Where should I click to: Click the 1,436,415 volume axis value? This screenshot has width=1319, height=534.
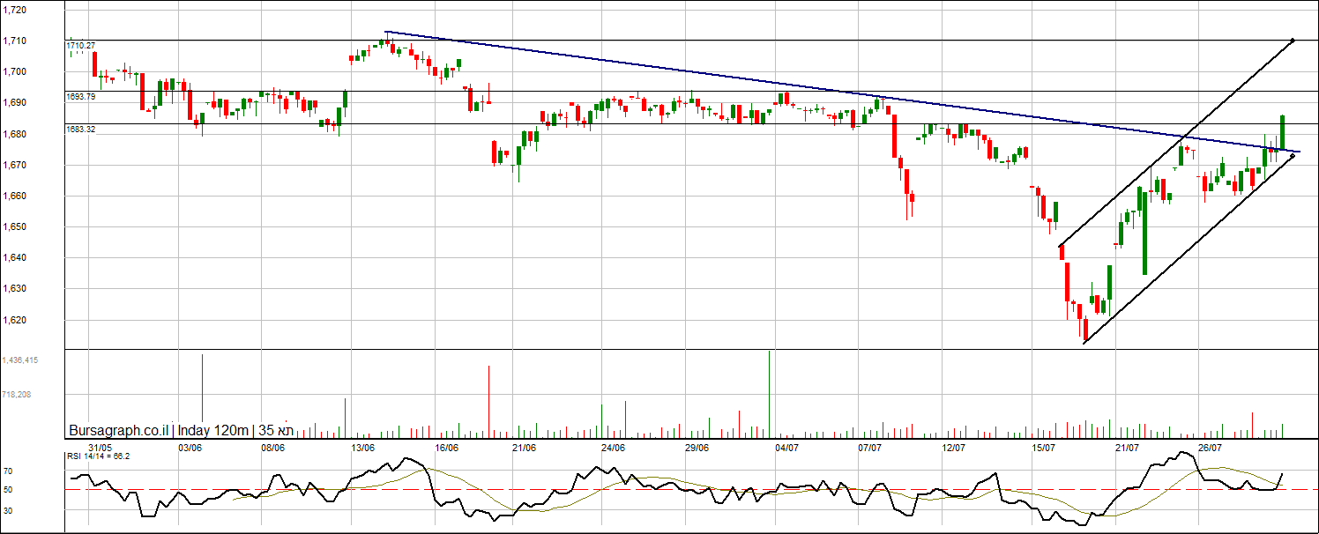click(x=20, y=360)
